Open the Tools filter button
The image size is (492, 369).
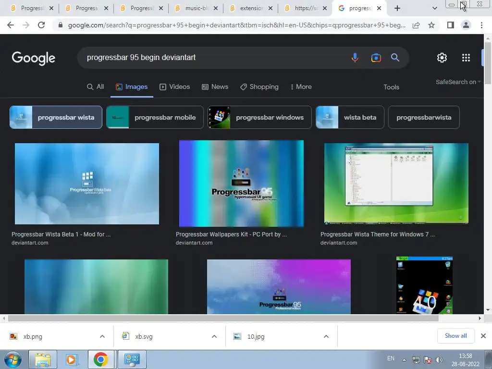pos(391,87)
